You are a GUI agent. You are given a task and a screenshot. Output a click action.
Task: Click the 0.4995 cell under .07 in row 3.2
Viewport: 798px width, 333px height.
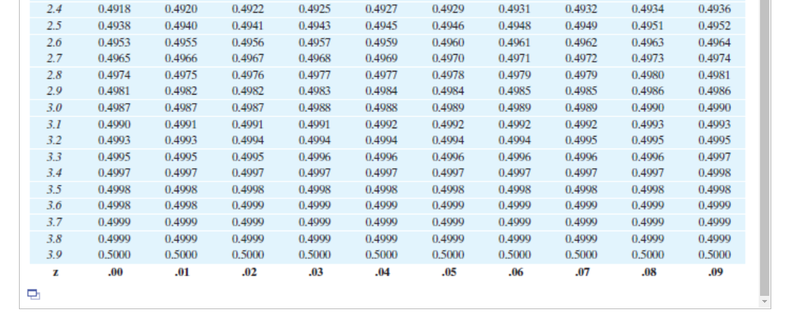coord(581,140)
